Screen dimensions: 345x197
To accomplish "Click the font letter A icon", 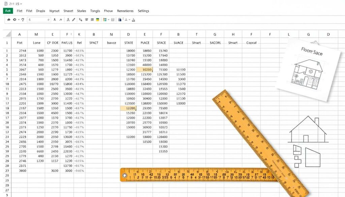I will click(68, 20).
